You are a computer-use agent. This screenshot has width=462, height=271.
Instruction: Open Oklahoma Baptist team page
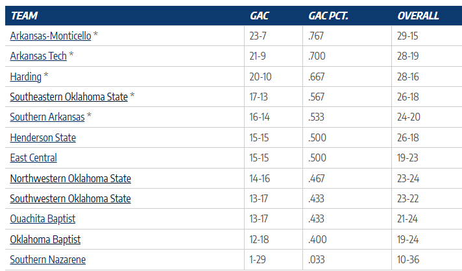click(45, 239)
